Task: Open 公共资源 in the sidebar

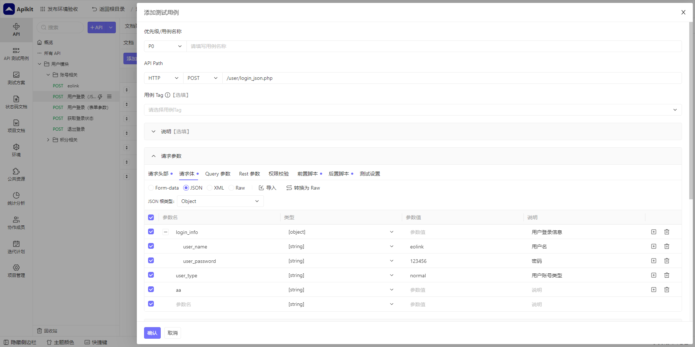Action: click(x=16, y=174)
